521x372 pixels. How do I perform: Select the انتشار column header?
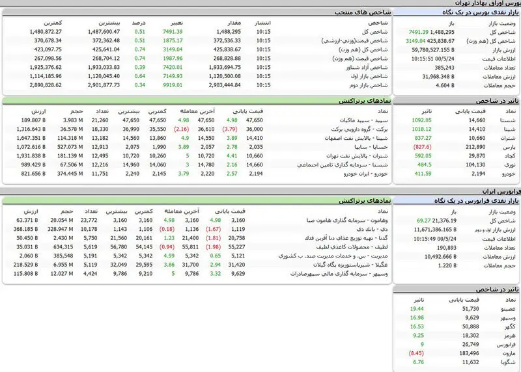pos(262,23)
